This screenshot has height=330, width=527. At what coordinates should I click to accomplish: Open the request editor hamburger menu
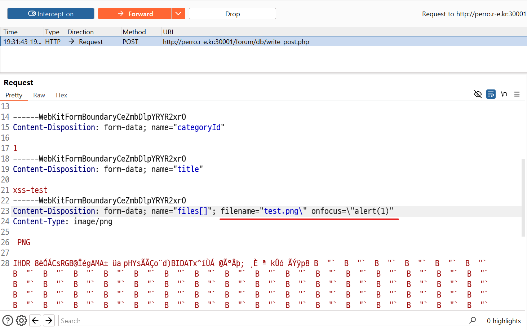[x=517, y=94]
